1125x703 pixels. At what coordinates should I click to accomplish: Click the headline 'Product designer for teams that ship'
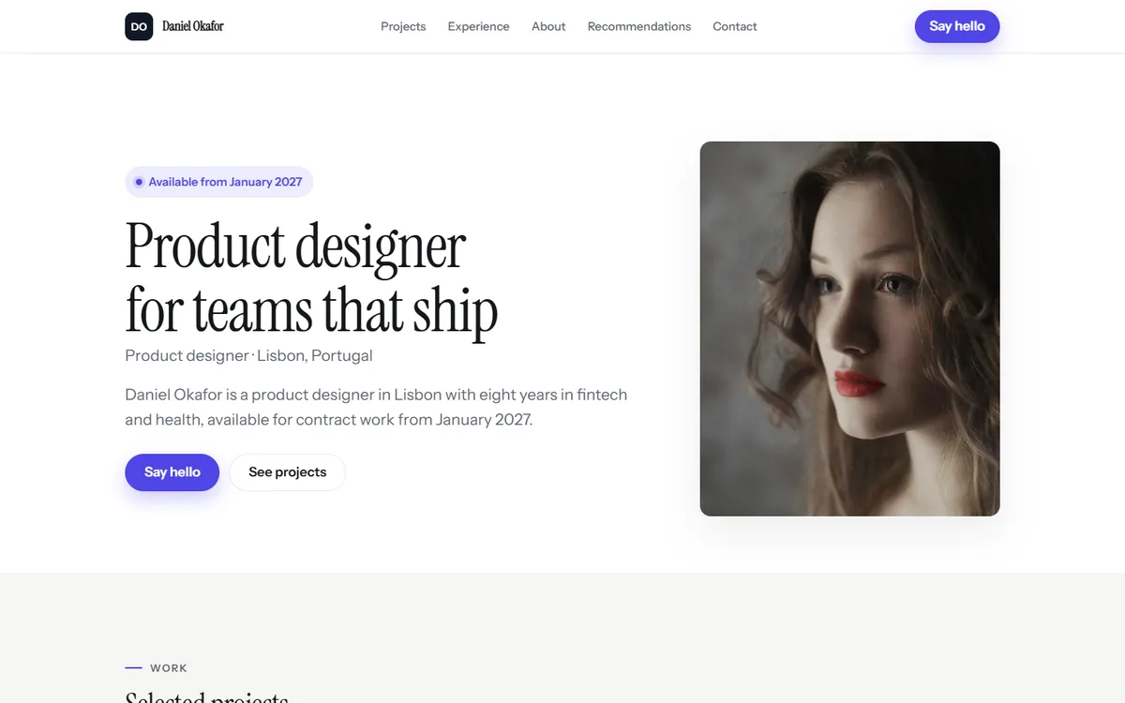click(x=311, y=277)
